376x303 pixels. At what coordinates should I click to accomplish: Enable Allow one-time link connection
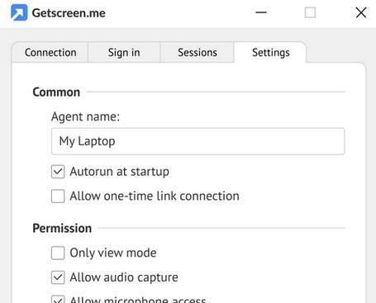(x=58, y=196)
